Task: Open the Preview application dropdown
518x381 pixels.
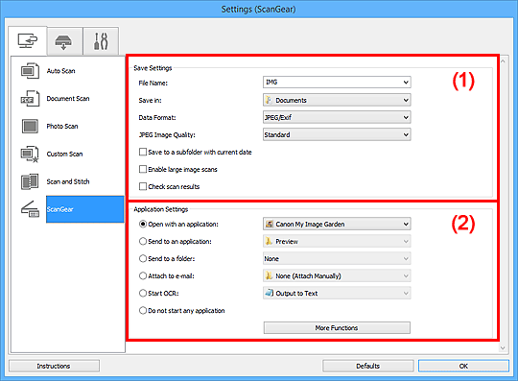Action: 337,241
